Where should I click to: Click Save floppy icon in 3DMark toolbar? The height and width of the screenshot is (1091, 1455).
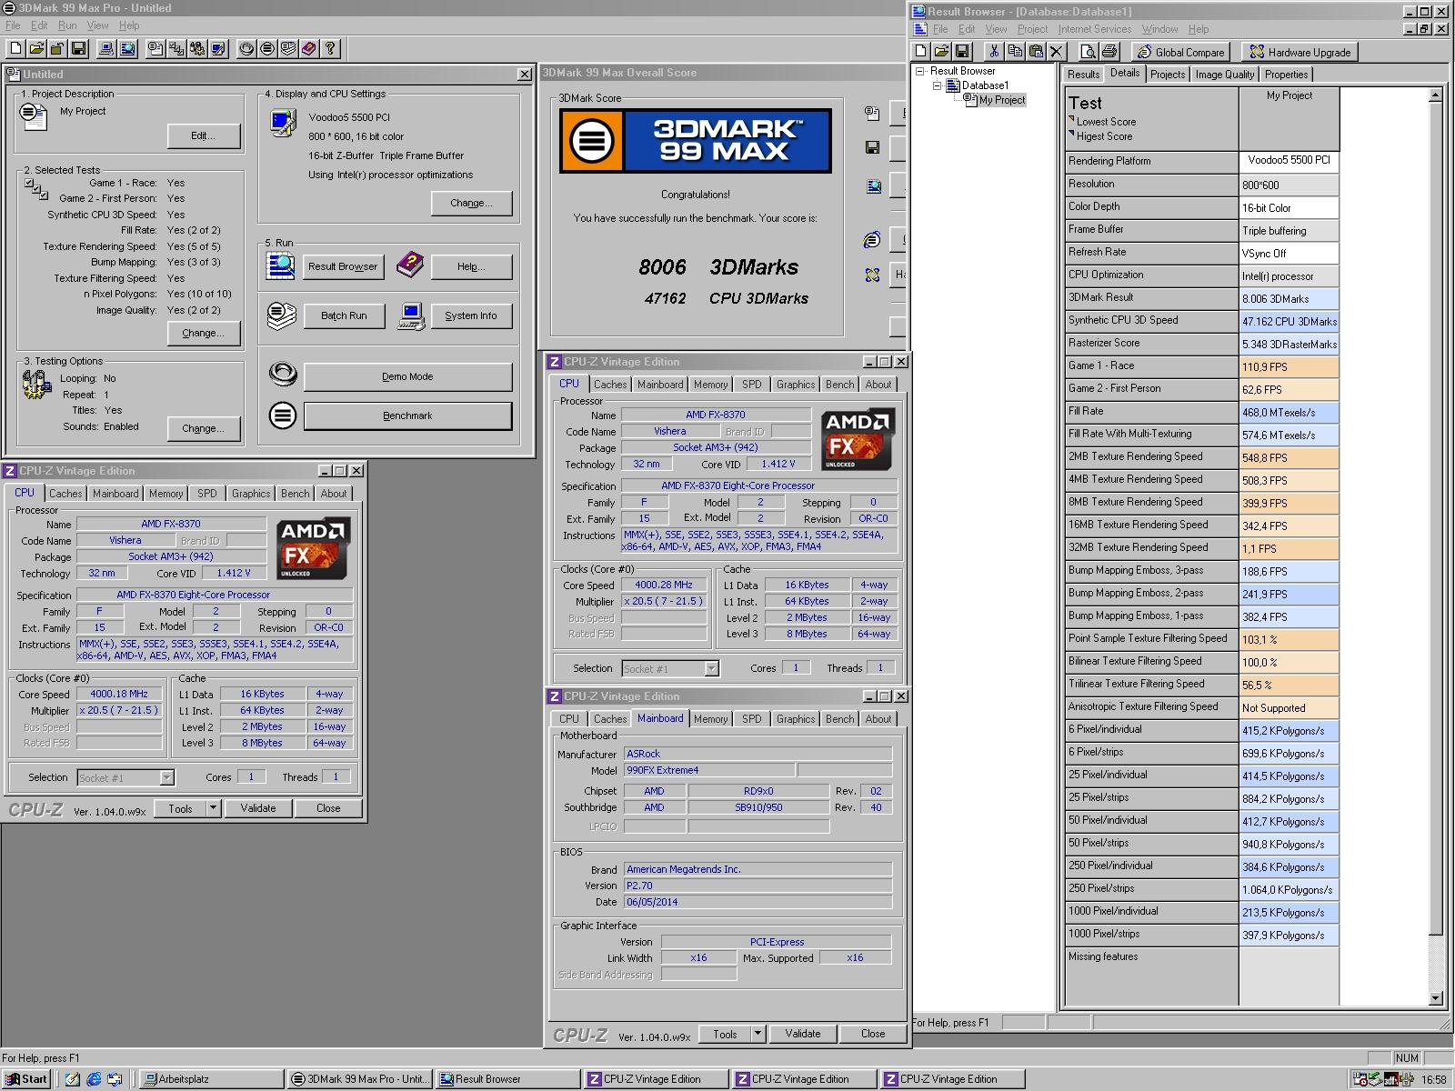coord(78,49)
